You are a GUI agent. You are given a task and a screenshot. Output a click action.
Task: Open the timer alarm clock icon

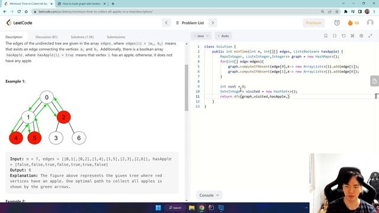click(337, 22)
